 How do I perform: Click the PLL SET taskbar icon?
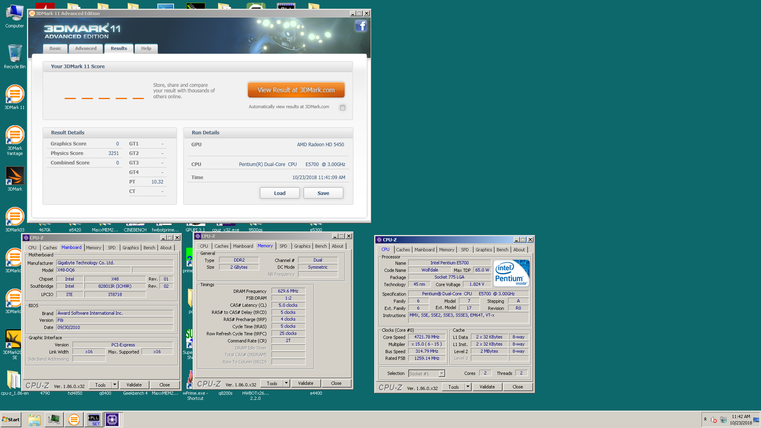click(x=94, y=420)
